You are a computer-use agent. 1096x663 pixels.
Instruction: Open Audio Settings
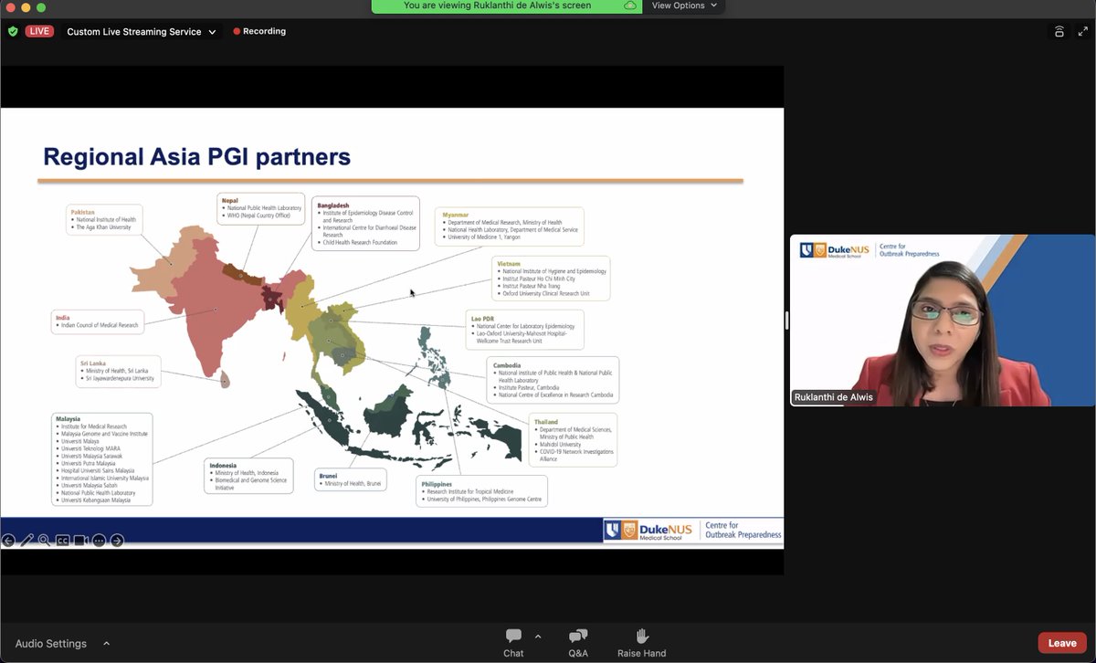pyautogui.click(x=51, y=643)
